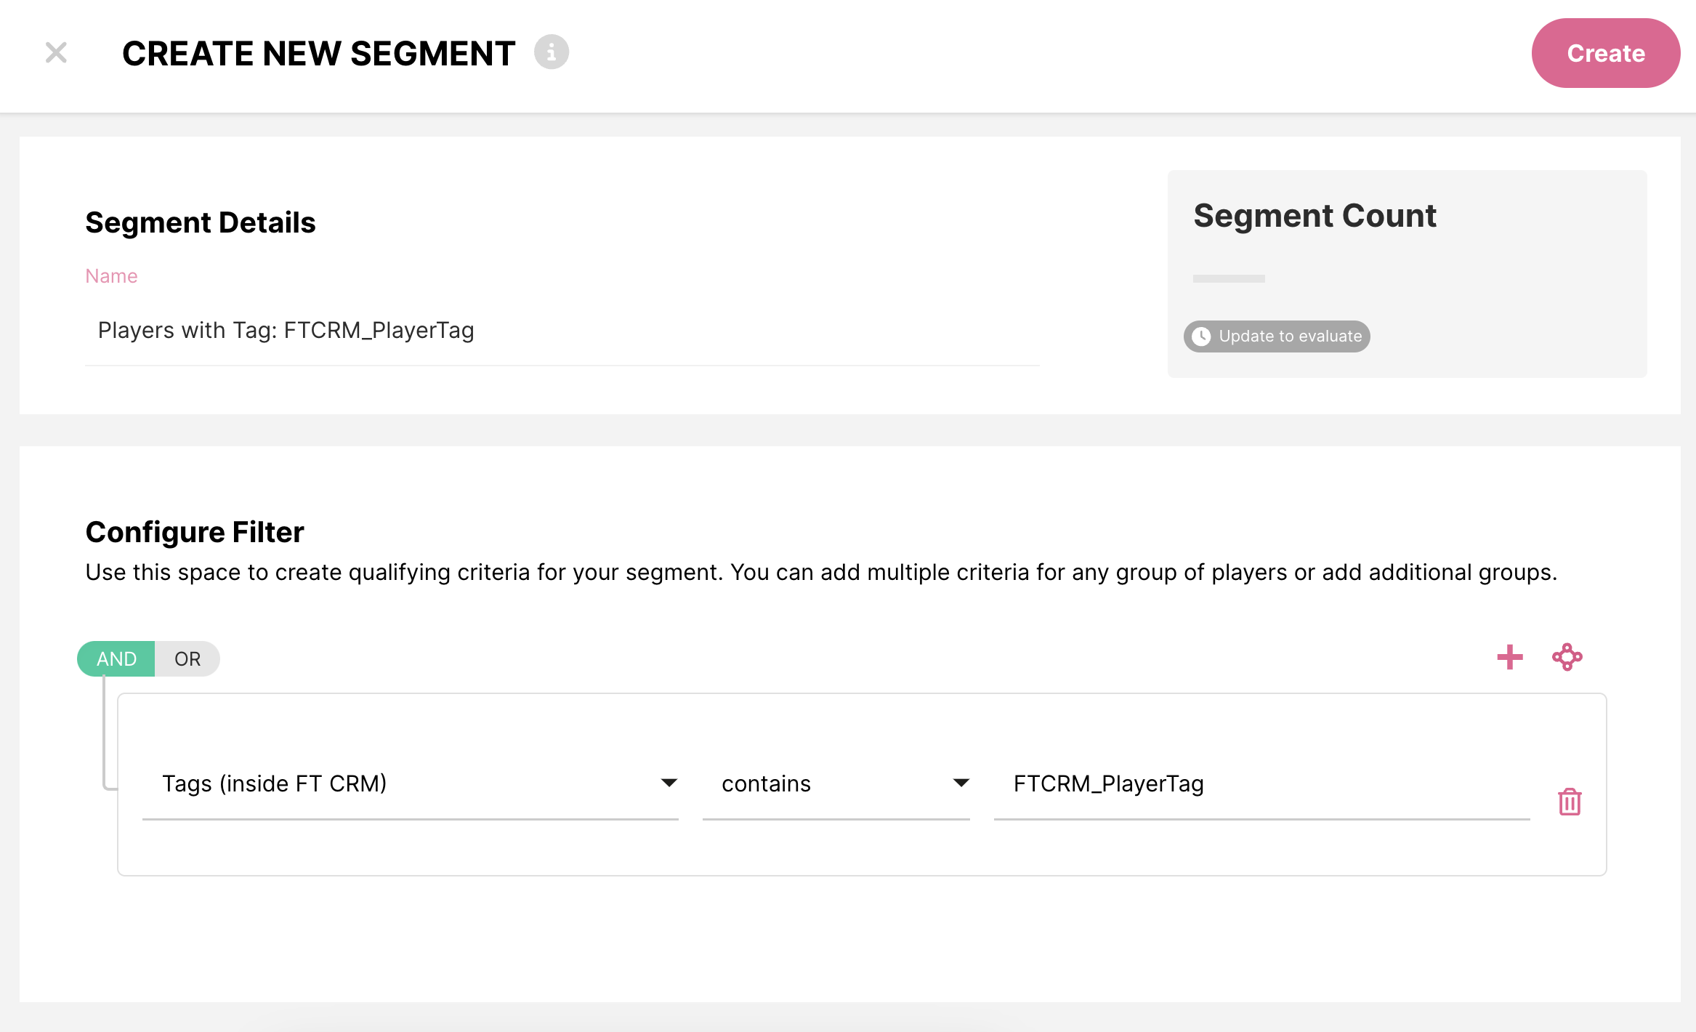Delete the filter row using trash icon
This screenshot has height=1032, width=1696.
(x=1570, y=802)
